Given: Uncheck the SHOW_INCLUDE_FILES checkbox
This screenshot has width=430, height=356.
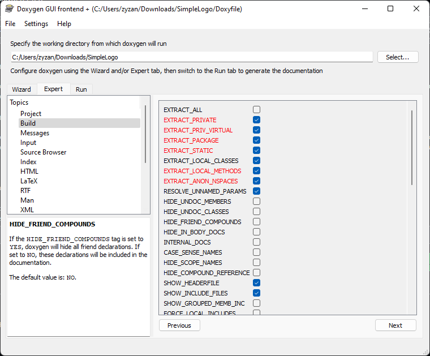Looking at the screenshot, I should click(x=257, y=293).
